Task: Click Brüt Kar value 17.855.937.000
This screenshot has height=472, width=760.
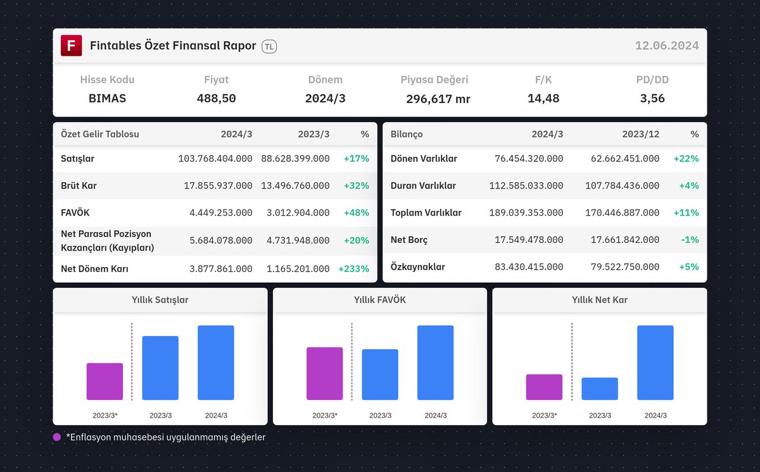Action: pos(218,186)
